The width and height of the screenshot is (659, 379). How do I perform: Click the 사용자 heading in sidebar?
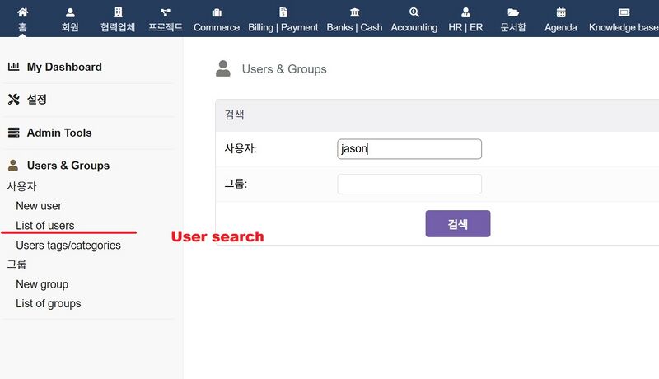22,186
